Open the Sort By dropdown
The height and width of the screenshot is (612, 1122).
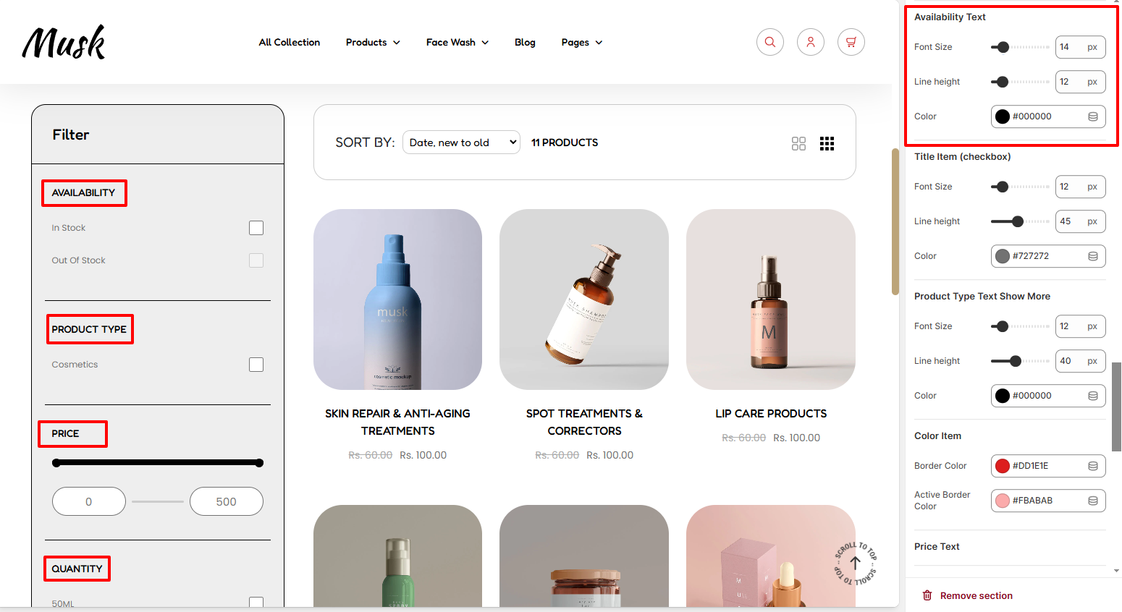pos(461,143)
